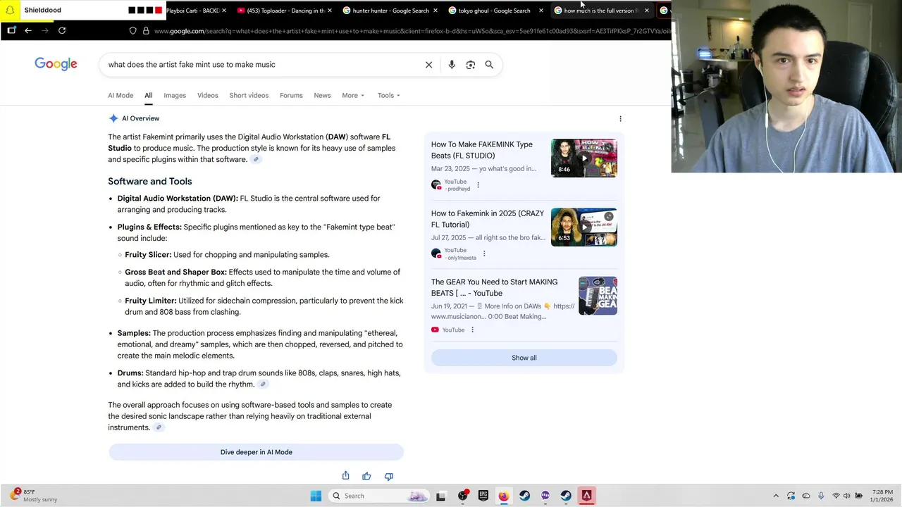Switch to hunter hunter Google Search tab

point(390,11)
